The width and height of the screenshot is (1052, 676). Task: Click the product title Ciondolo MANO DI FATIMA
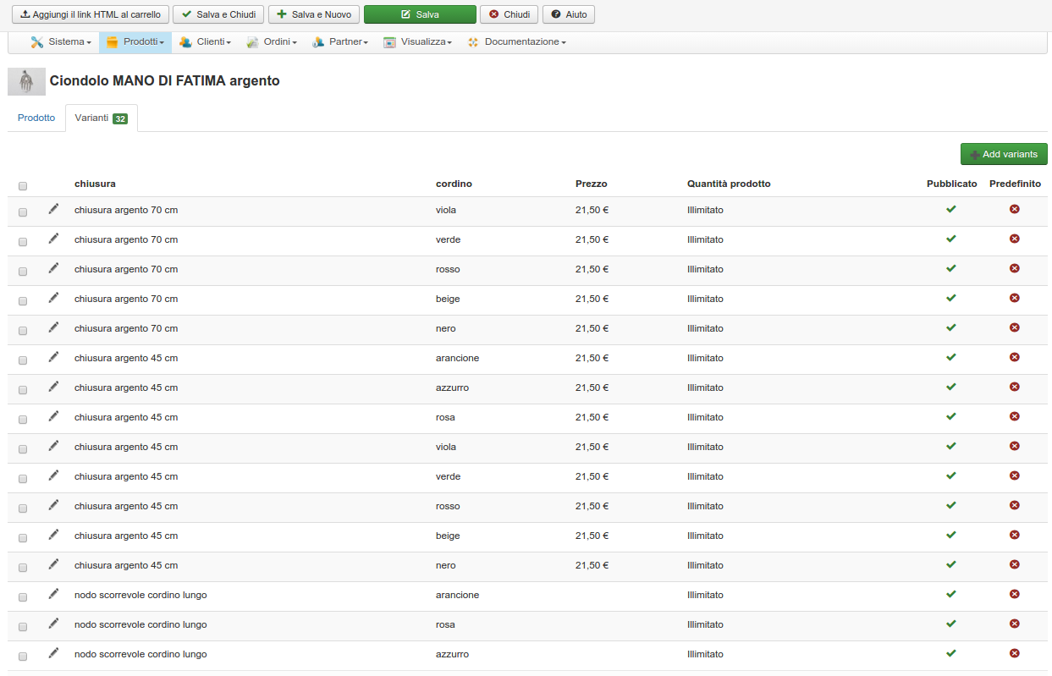click(x=165, y=81)
